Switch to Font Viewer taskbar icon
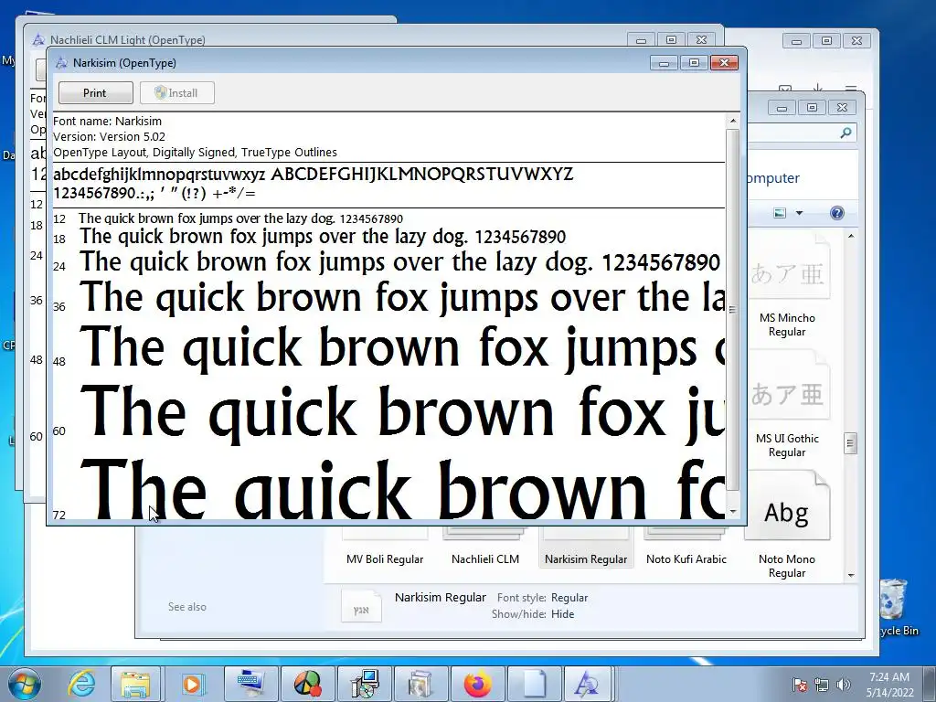936x702 pixels. (x=588, y=684)
